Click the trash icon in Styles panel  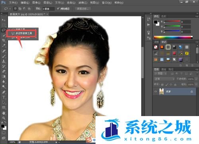pos(192,65)
